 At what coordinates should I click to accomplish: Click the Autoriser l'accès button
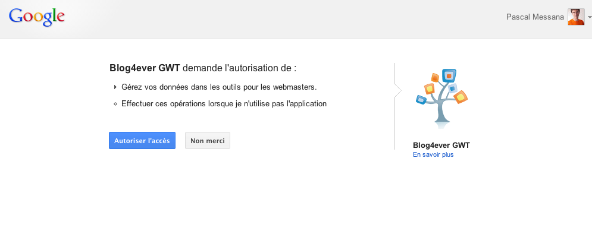(142, 141)
